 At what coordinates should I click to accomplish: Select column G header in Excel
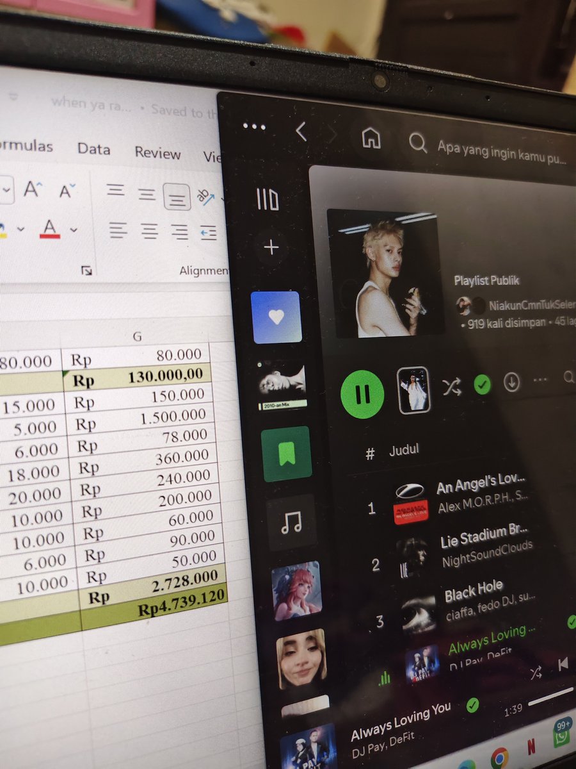[x=137, y=336]
